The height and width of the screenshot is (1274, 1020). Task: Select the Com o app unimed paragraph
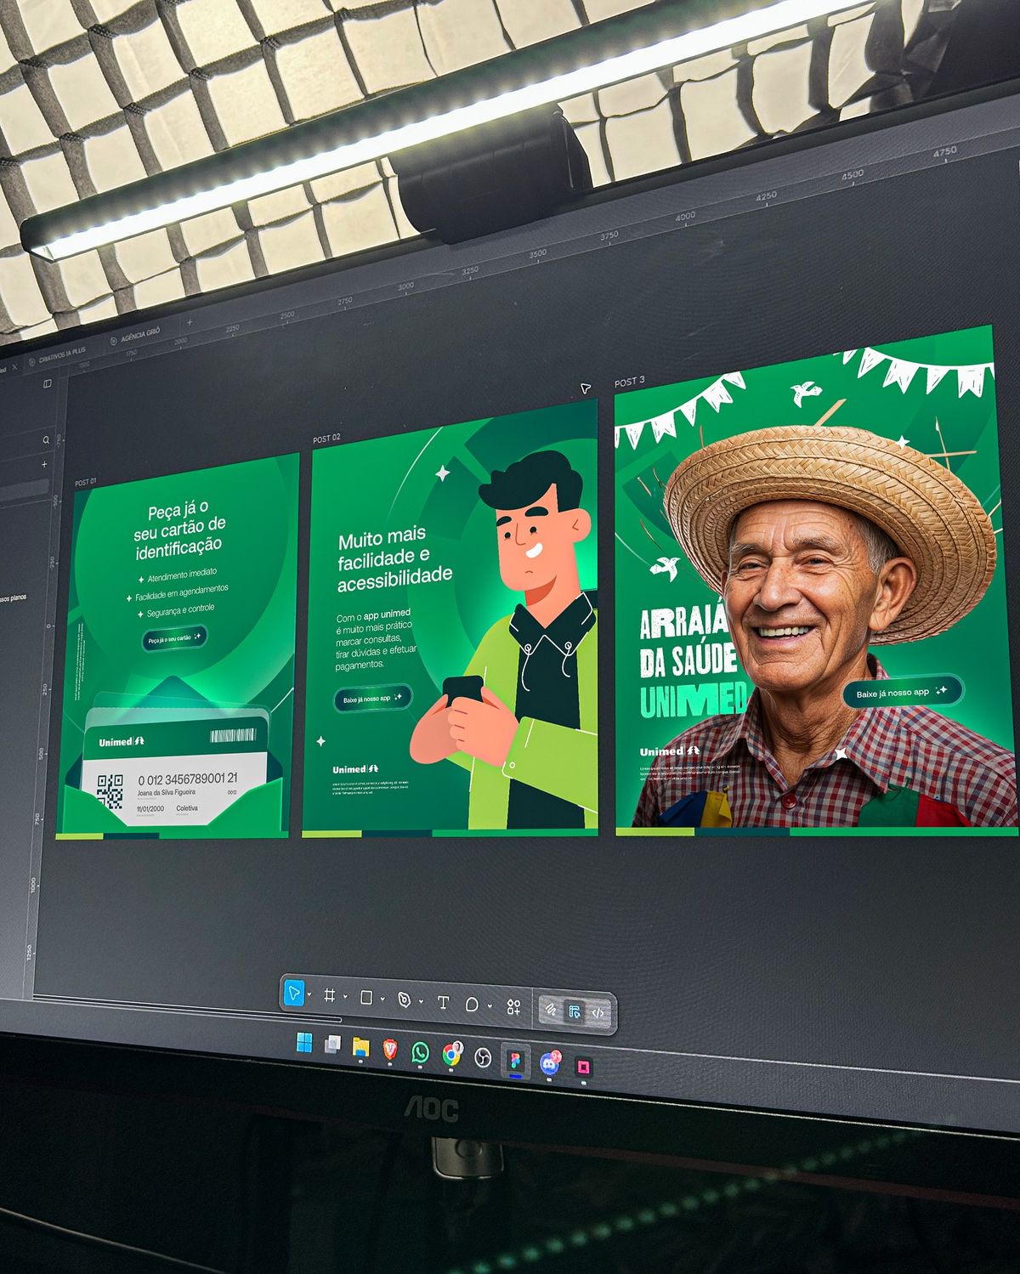(x=376, y=639)
